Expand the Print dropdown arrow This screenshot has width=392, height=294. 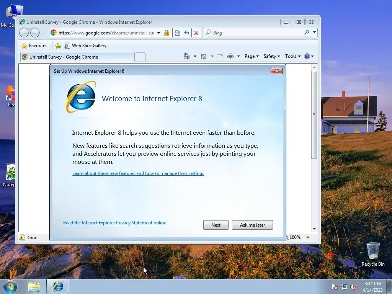(238, 56)
